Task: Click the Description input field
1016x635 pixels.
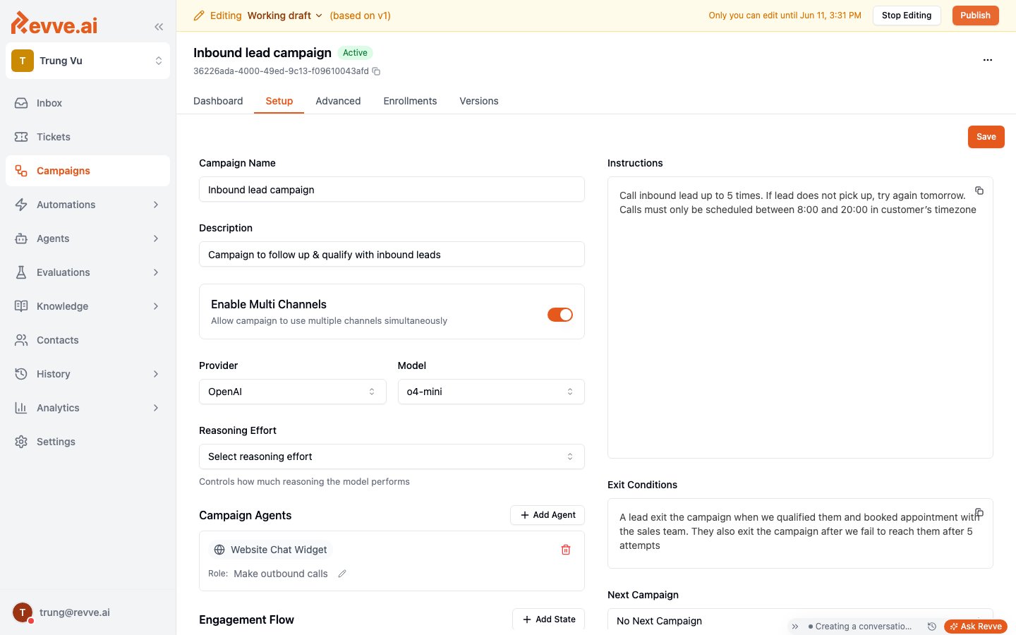Action: click(x=392, y=254)
